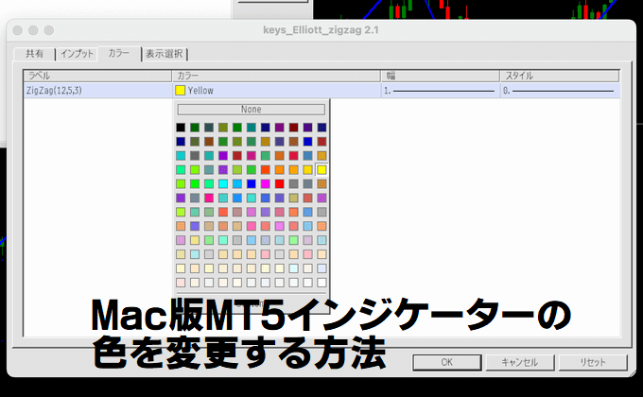Switch to the 共有 tab

[x=34, y=54]
